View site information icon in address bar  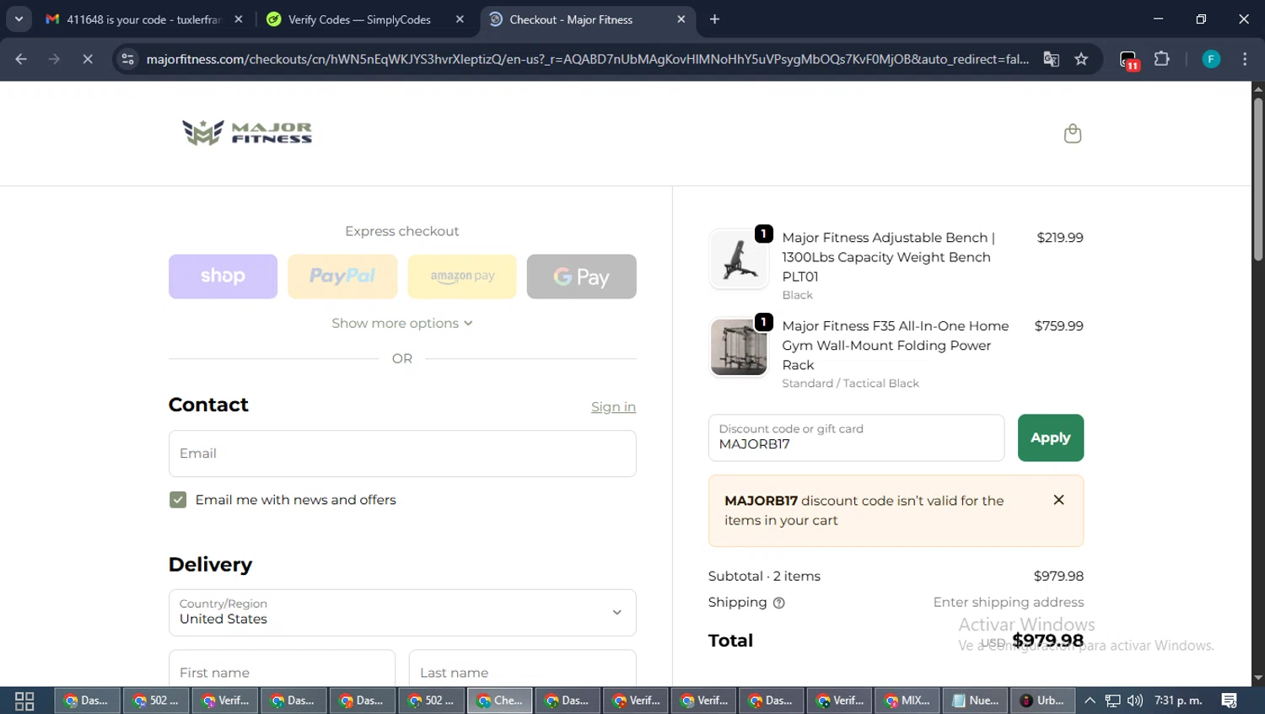tap(127, 59)
